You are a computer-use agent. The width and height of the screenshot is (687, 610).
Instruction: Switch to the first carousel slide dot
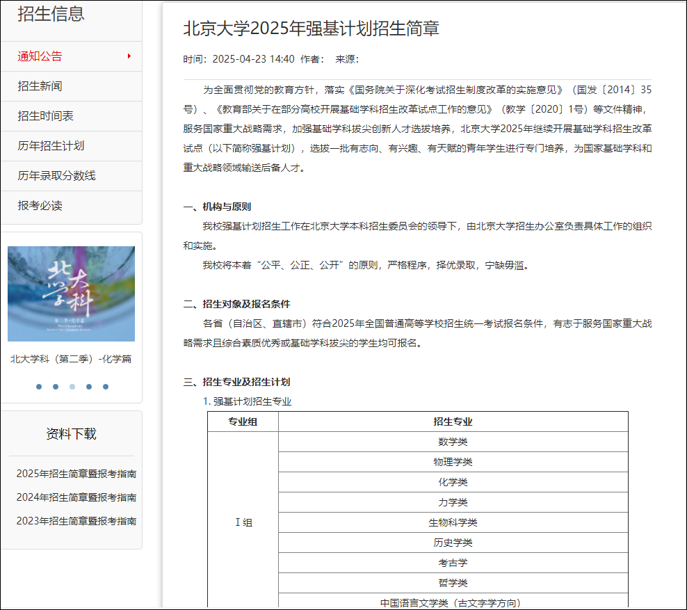(39, 387)
